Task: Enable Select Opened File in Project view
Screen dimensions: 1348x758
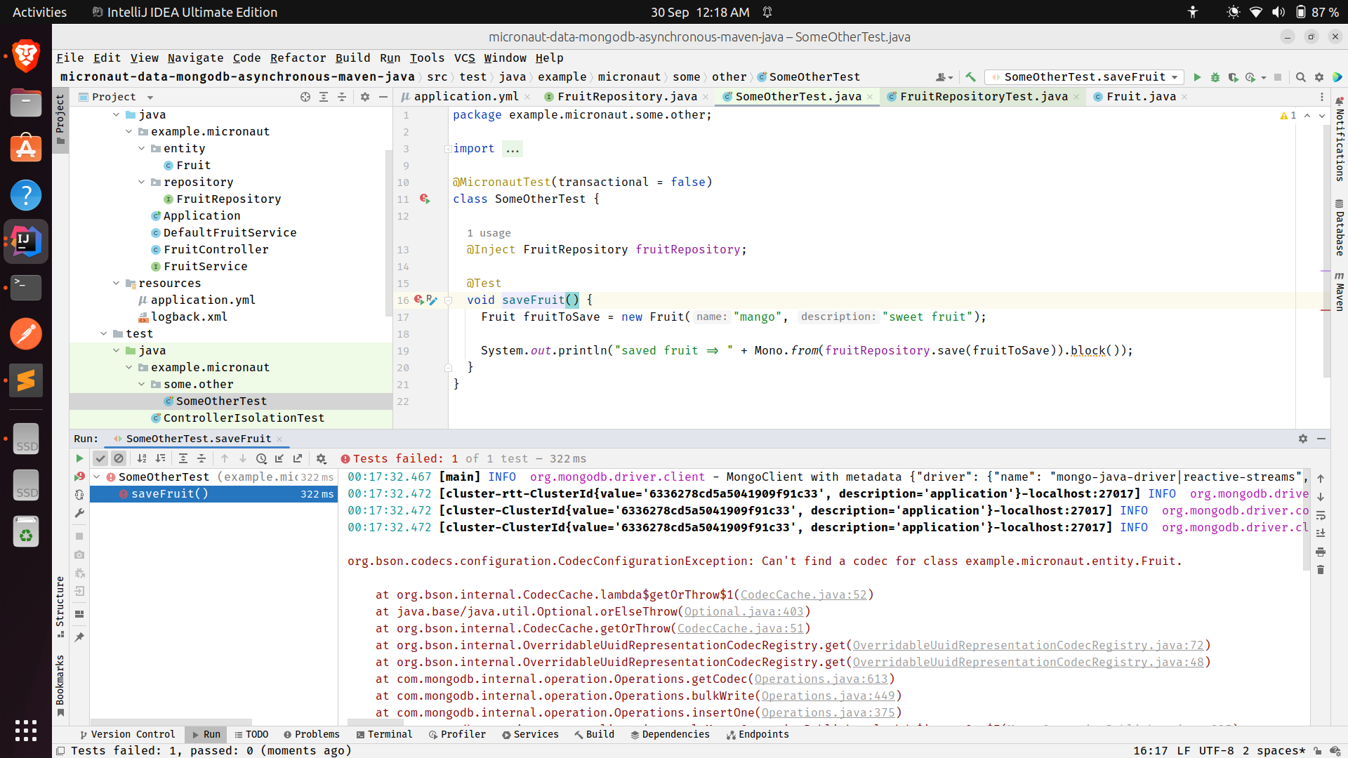Action: [x=307, y=97]
